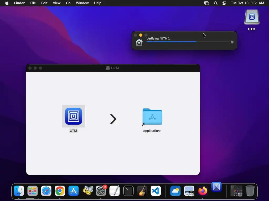The width and height of the screenshot is (269, 201).
Task: Open the Help menu
Action: [x=98, y=3]
